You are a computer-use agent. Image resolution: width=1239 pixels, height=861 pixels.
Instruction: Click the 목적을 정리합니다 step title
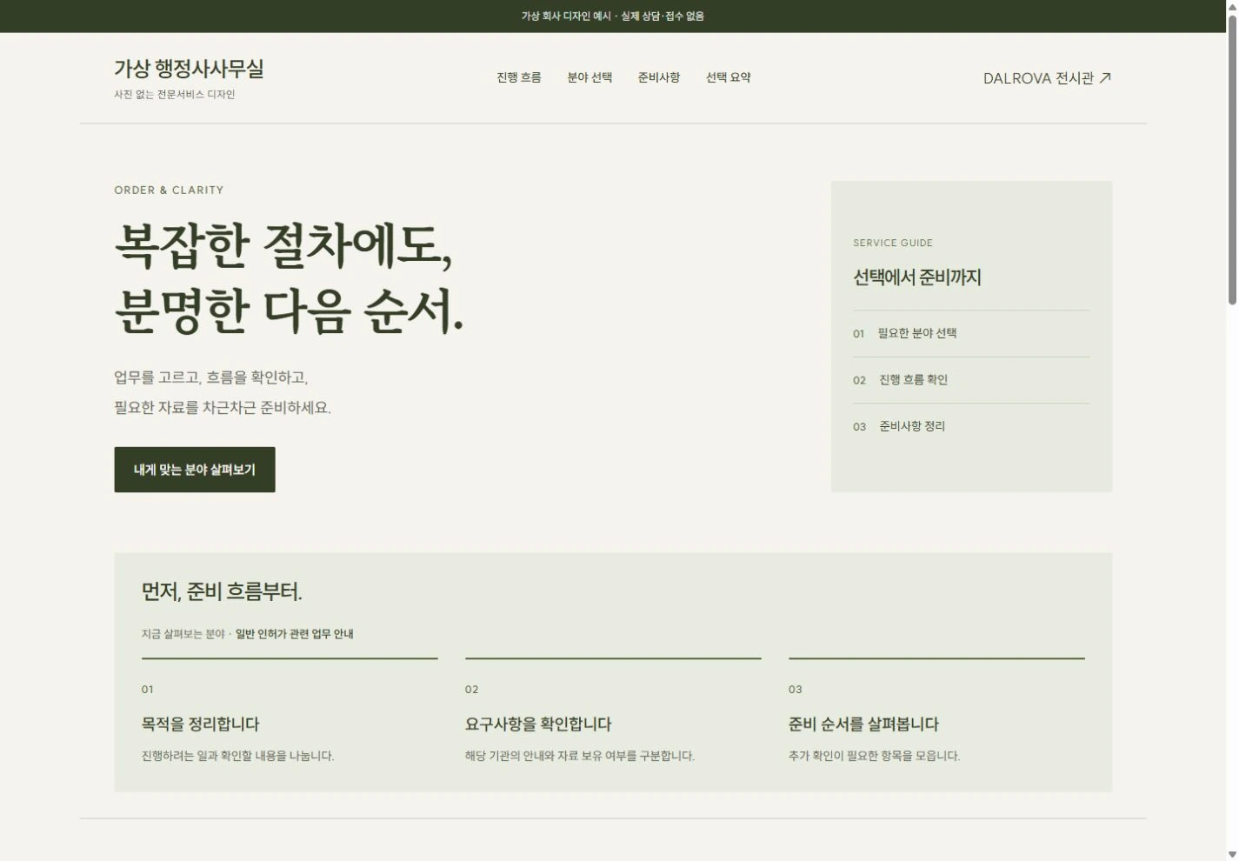(x=201, y=724)
